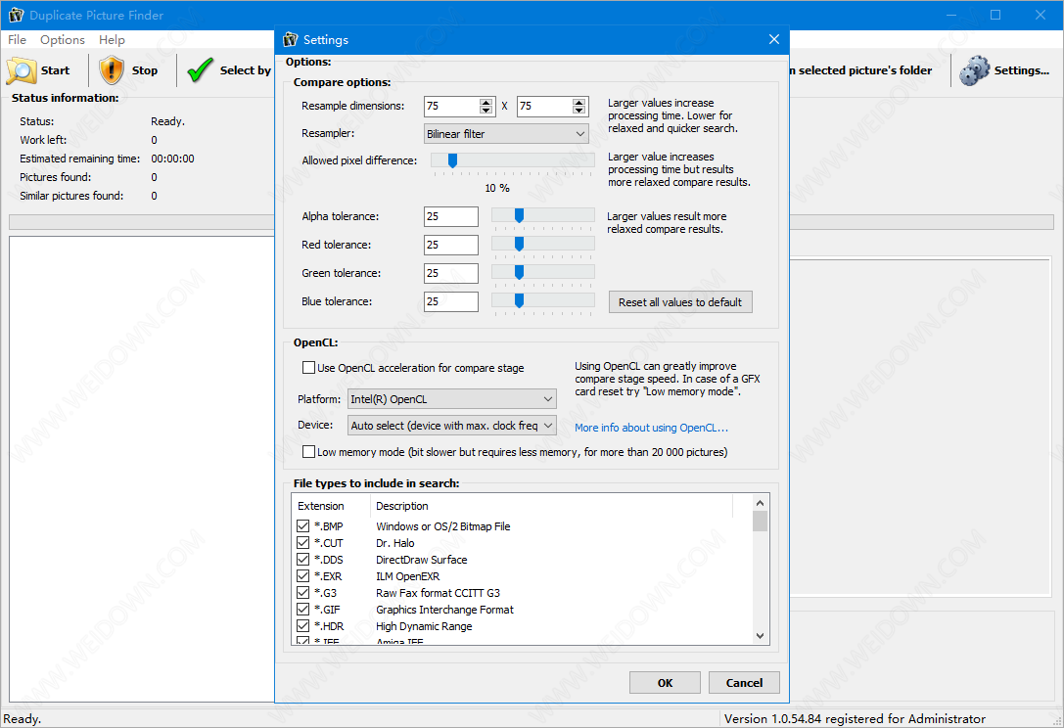Click the Blue tolerance value field
Viewport: 1064px width, 728px height.
coord(451,302)
